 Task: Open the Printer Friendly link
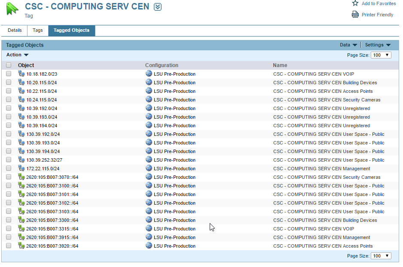click(x=377, y=15)
